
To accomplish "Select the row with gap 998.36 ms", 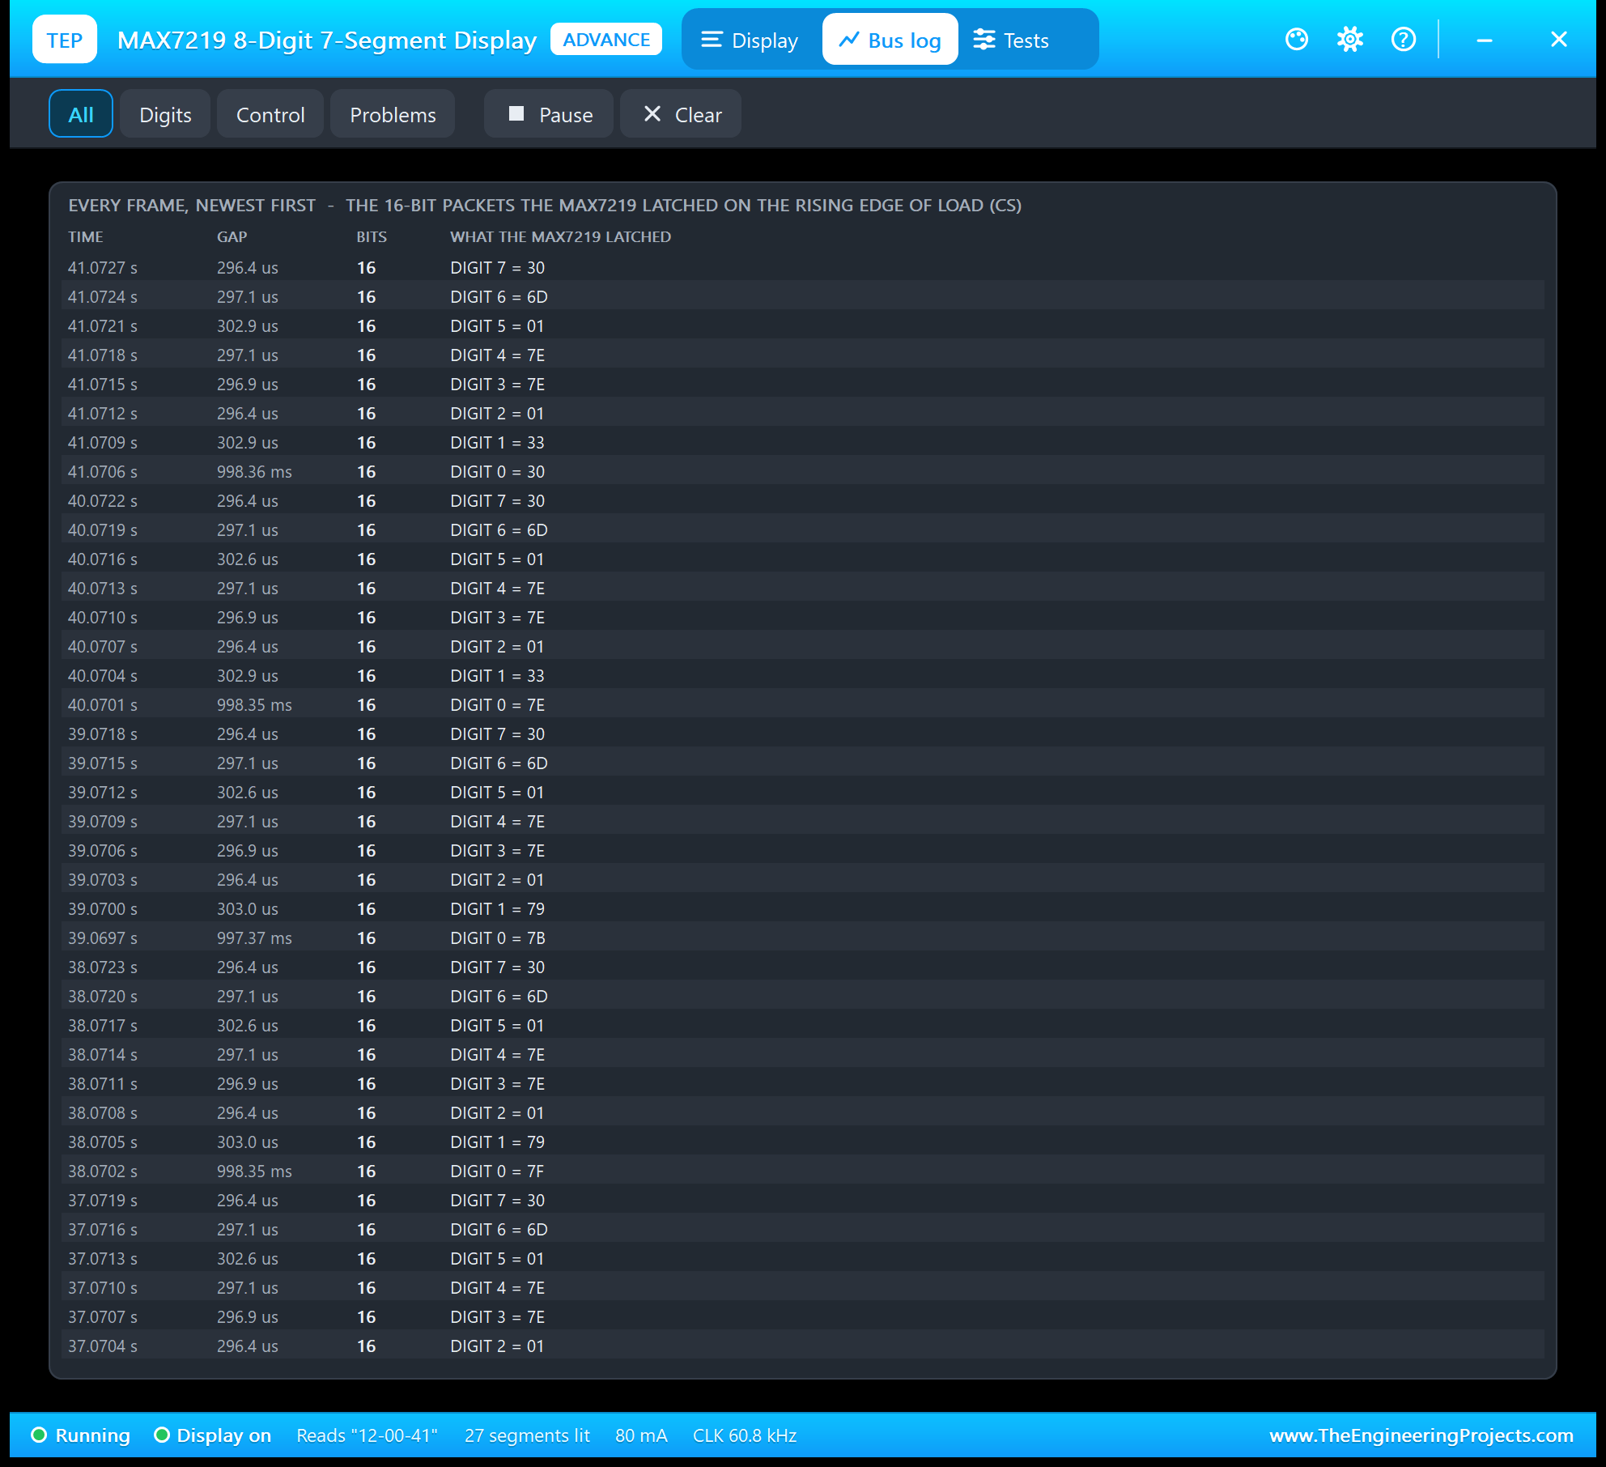I will 803,471.
